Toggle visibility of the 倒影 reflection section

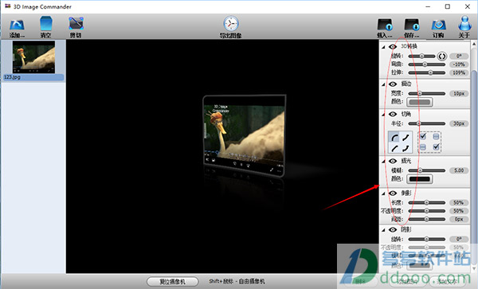[x=393, y=193]
